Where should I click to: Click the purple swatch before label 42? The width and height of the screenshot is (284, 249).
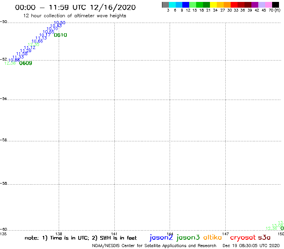[x=255, y=5]
